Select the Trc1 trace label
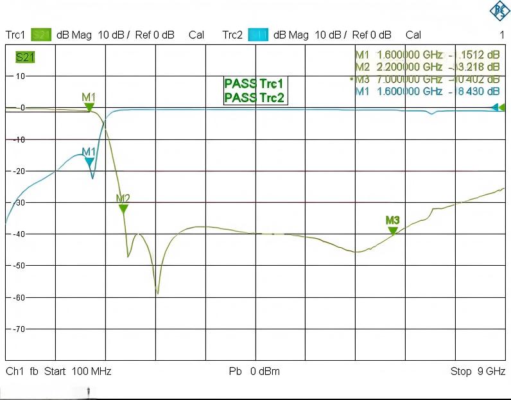 click(15, 35)
